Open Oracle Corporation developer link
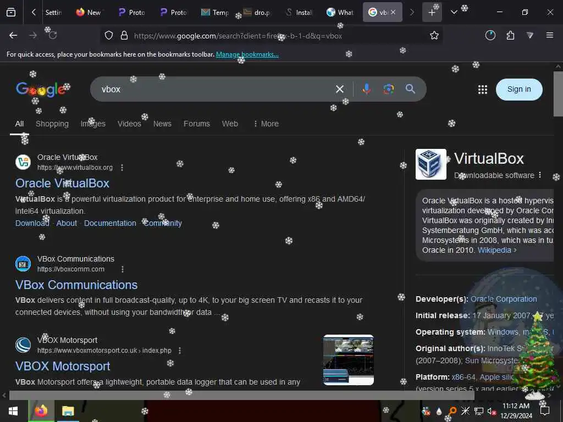Screen dimensions: 563x422 504,299
